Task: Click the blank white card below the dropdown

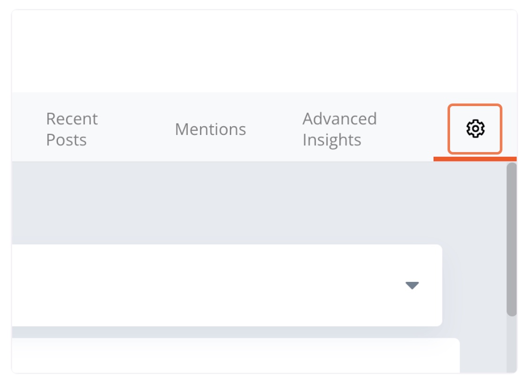Action: click(x=236, y=355)
